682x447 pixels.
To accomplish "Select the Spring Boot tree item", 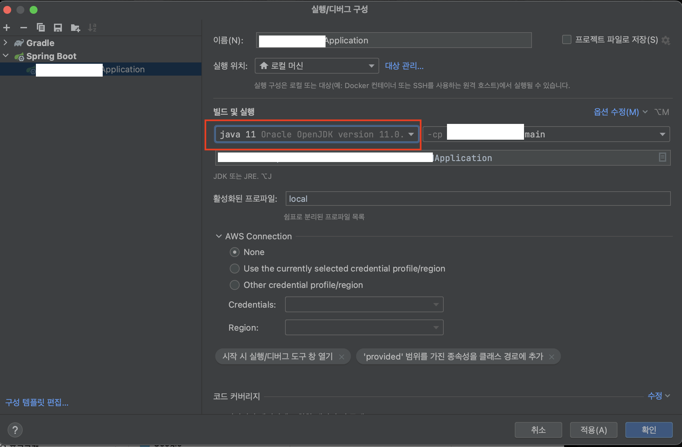I will [x=51, y=56].
